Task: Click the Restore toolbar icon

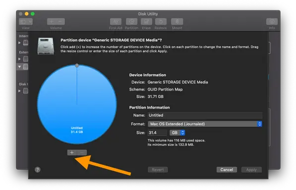Action: click(161, 22)
